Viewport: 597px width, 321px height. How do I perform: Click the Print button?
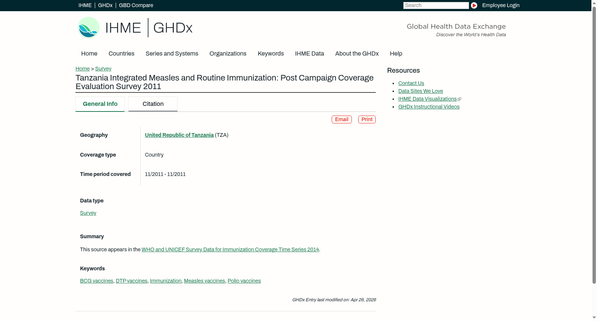point(367,119)
